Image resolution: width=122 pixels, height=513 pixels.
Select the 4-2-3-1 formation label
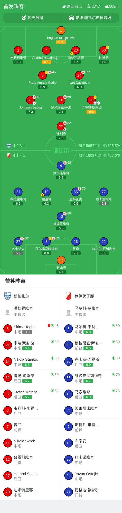coord(19,146)
